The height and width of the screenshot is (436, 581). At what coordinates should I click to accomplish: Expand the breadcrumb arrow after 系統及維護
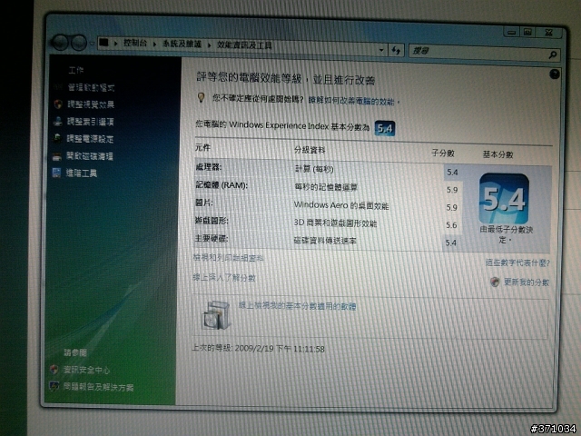click(209, 45)
